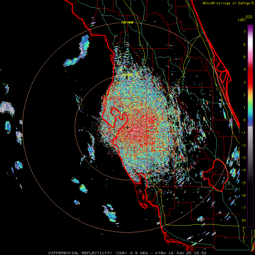Click the 1 tick on color scale

(245, 107)
